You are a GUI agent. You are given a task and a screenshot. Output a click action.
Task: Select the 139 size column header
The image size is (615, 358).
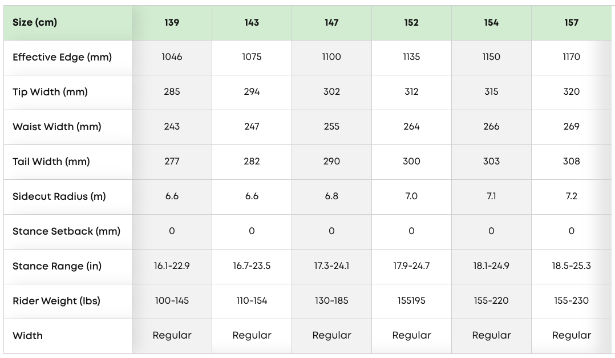[172, 23]
